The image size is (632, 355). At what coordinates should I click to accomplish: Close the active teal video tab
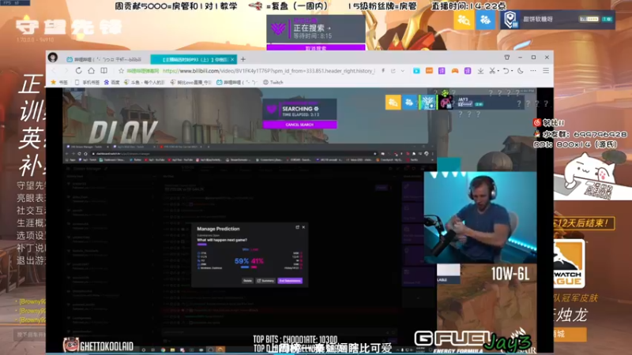point(232,59)
